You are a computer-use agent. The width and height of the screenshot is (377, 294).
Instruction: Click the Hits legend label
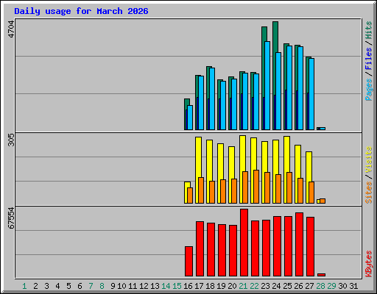pos(368,30)
